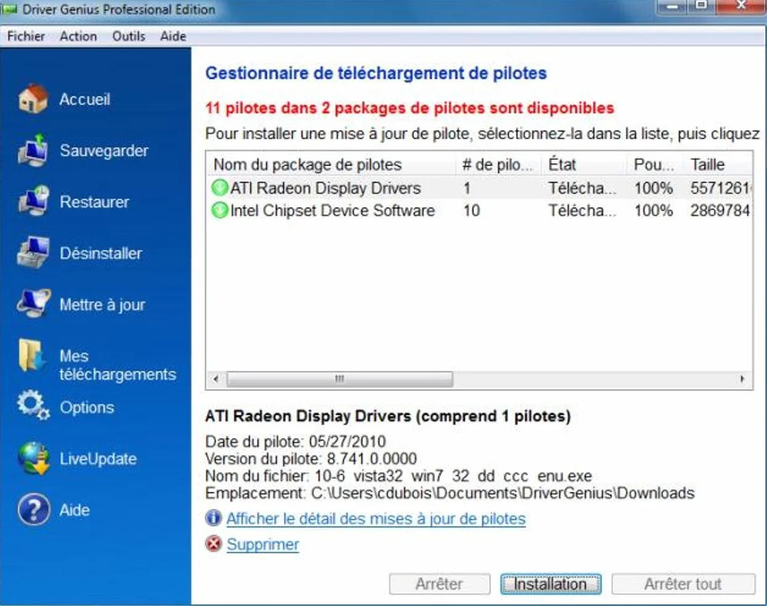This screenshot has height=606, width=767.
Task: Open Afficher le détail des mises à jour link
Action: (376, 519)
